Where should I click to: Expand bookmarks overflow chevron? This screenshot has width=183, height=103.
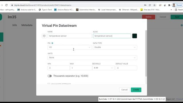tap(171, 10)
